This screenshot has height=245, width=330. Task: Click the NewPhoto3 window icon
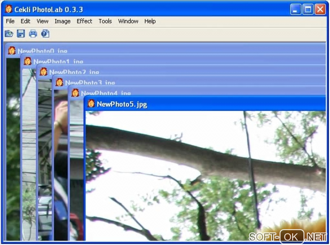[x=59, y=82]
